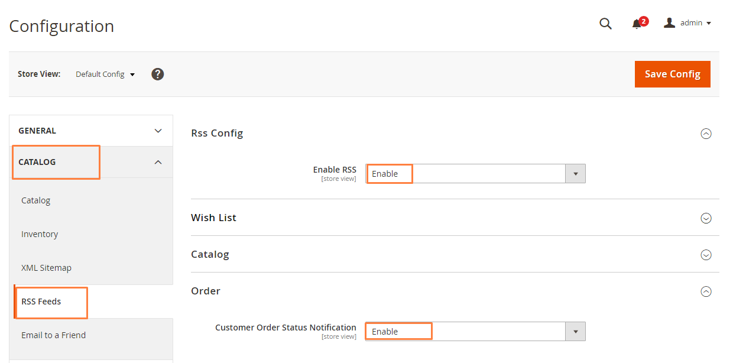Open Store View Default Config dropdown

pyautogui.click(x=105, y=74)
